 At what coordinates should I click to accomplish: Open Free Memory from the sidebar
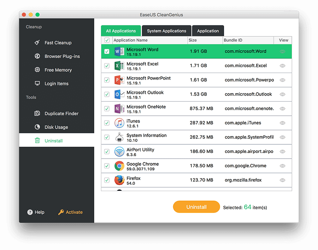(57, 70)
